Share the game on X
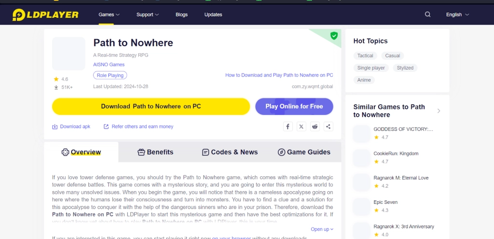Viewport: 494px width, 239px height. pos(301,127)
